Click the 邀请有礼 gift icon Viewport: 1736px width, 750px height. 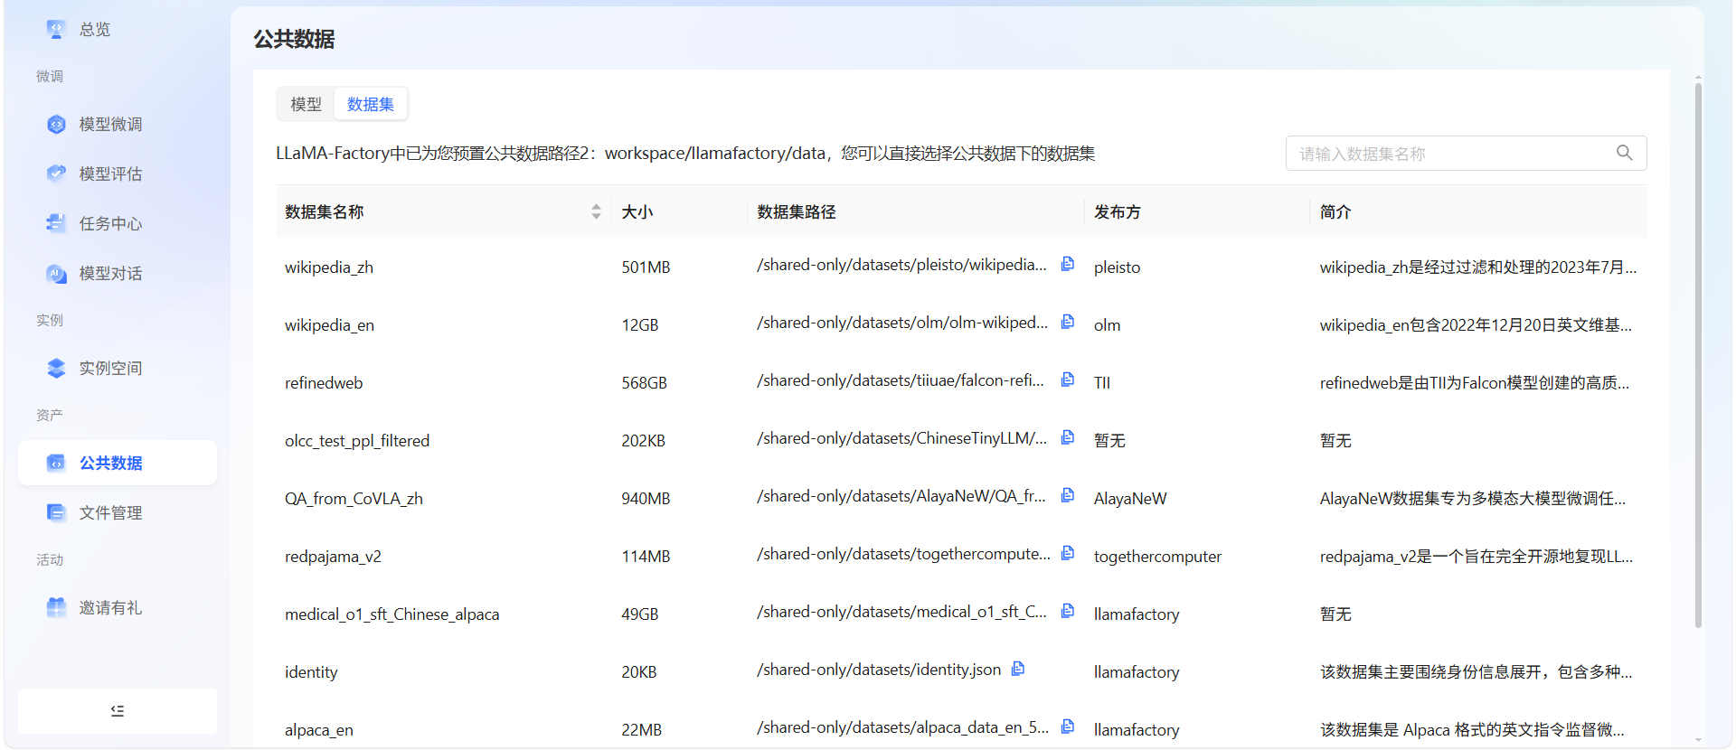pos(56,607)
